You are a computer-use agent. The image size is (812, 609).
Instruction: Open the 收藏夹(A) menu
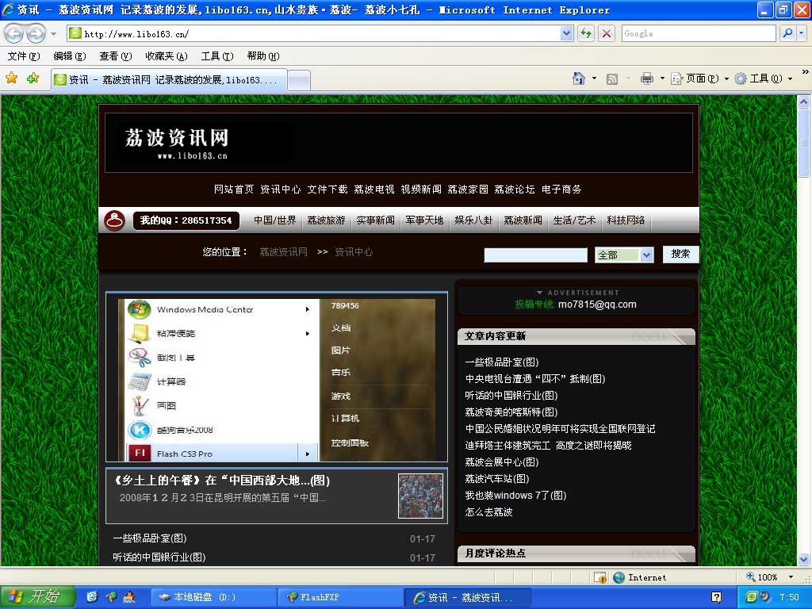click(167, 56)
